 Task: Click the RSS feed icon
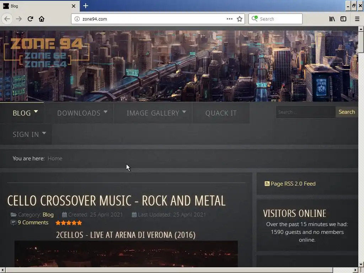(x=267, y=184)
